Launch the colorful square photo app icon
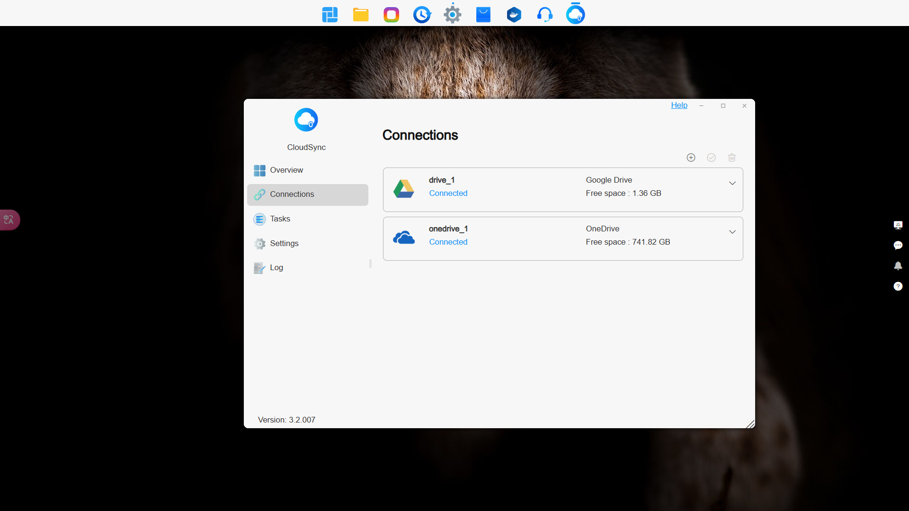 (x=392, y=15)
